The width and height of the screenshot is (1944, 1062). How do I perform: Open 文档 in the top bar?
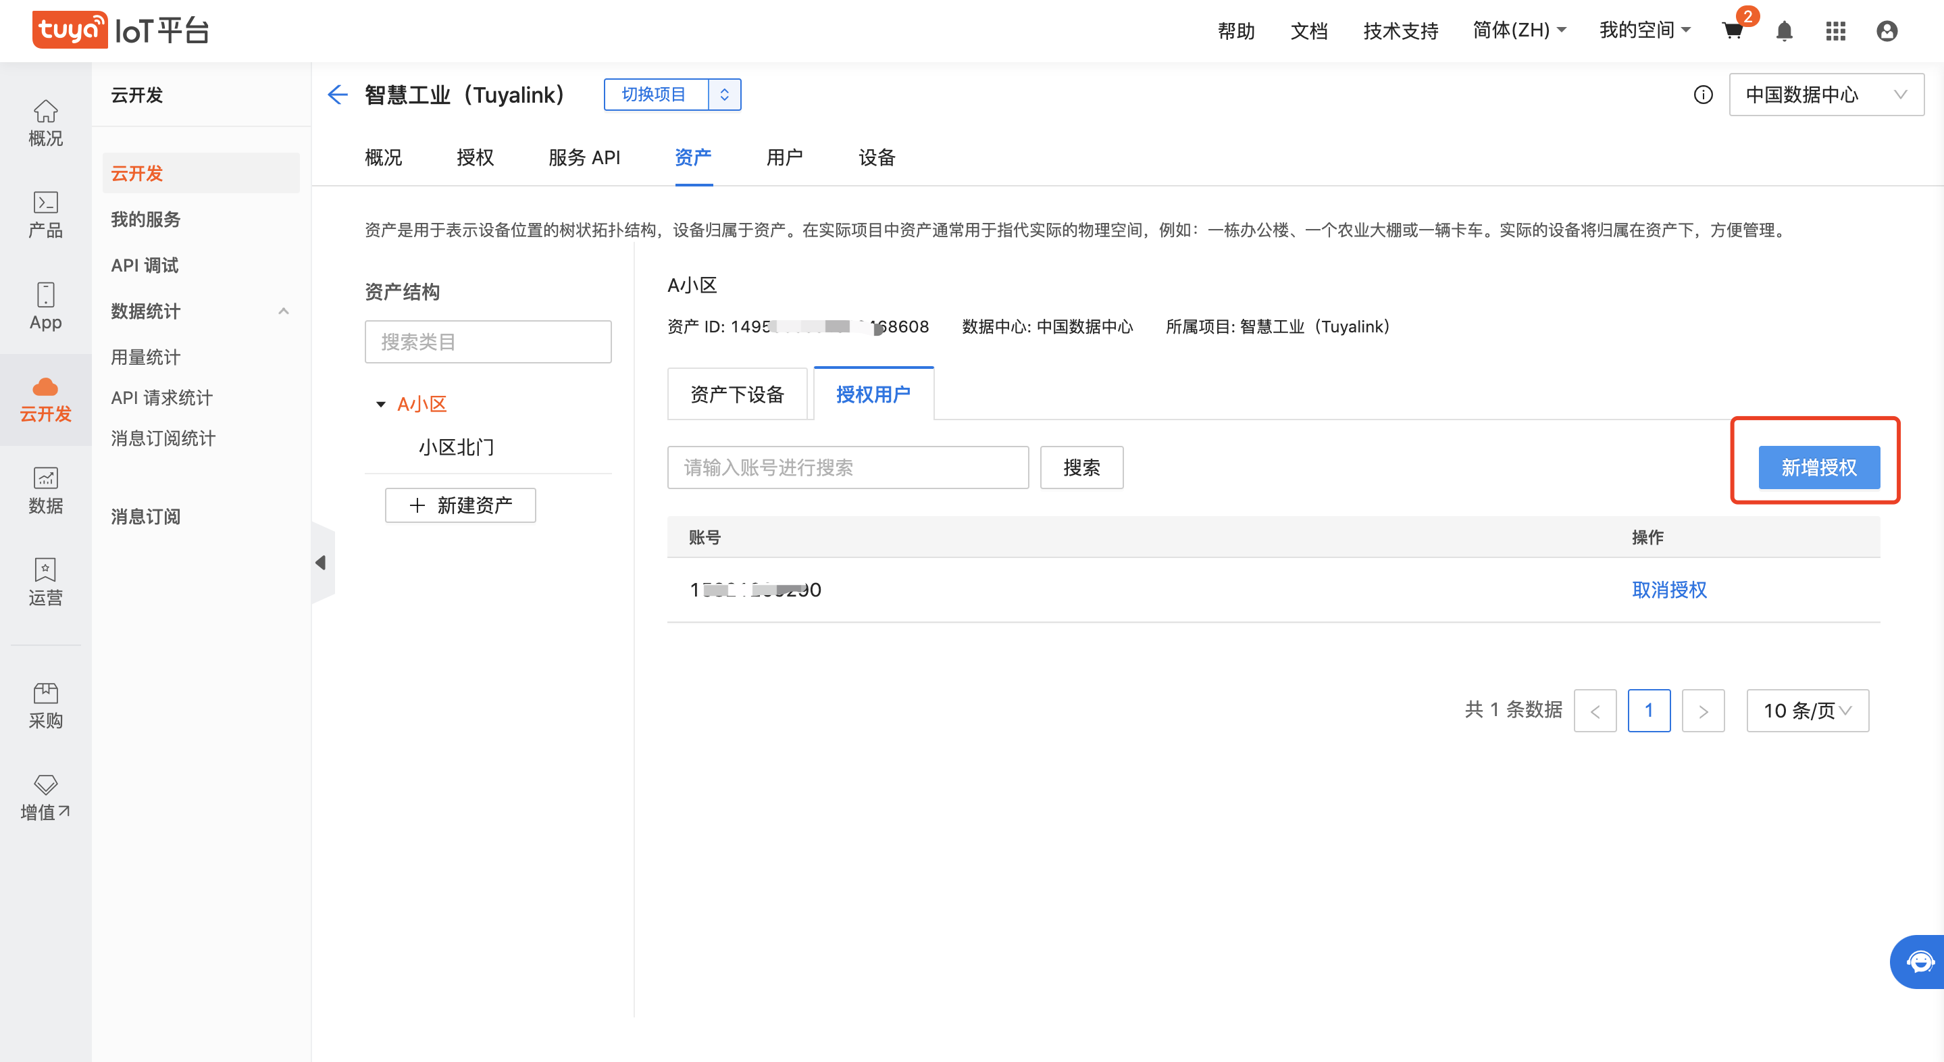click(x=1308, y=30)
